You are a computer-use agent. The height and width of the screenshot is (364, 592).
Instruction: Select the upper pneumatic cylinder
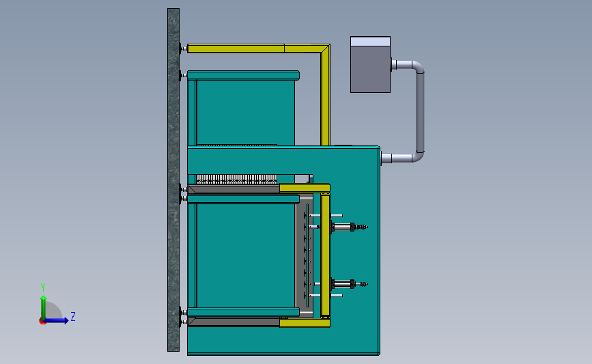[x=348, y=227]
